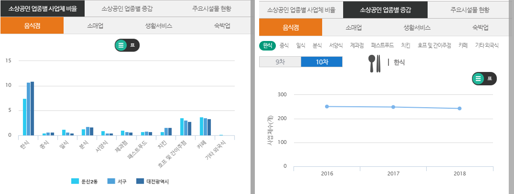
Task: Choose the 카페 category filter
Action: point(462,45)
